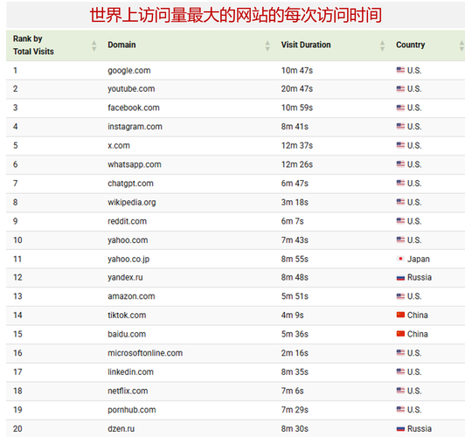This screenshot has width=465, height=437.
Task: Open youtube.com domain entry
Action: click(131, 89)
